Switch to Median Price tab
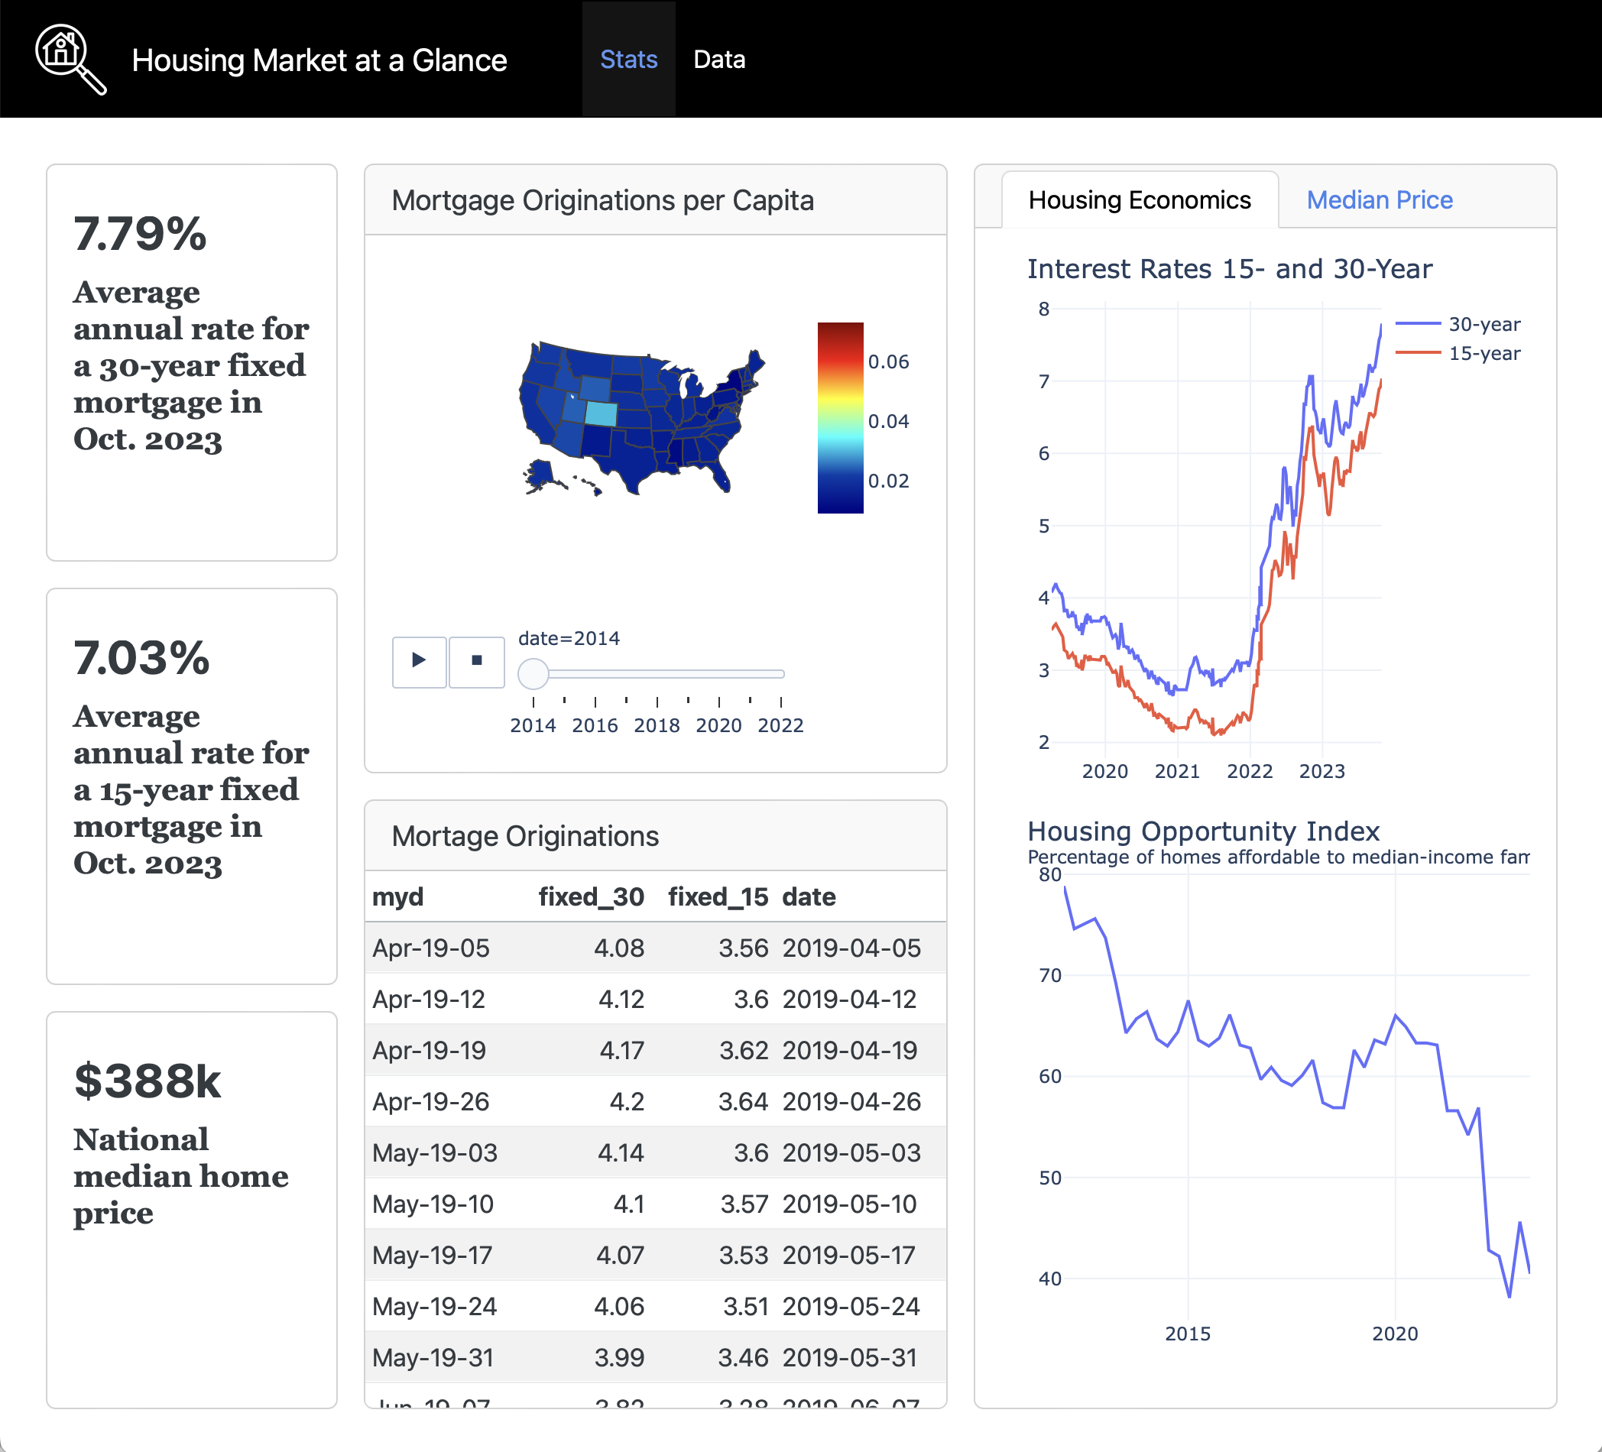Screen dimensions: 1602x1452 (x=1379, y=199)
